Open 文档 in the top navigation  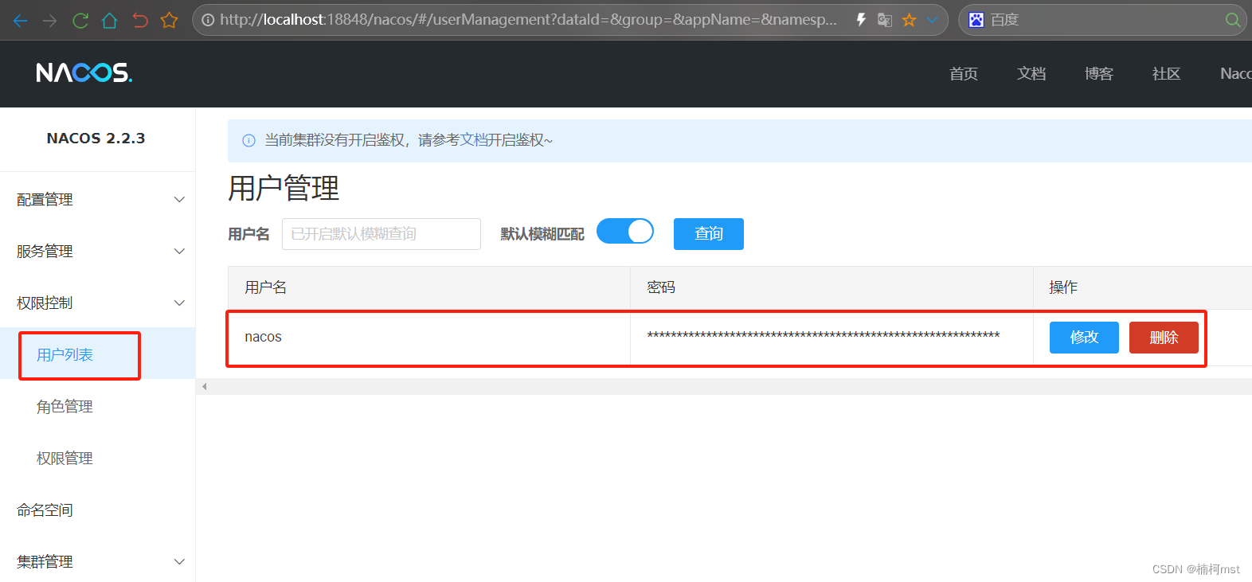pyautogui.click(x=1031, y=74)
